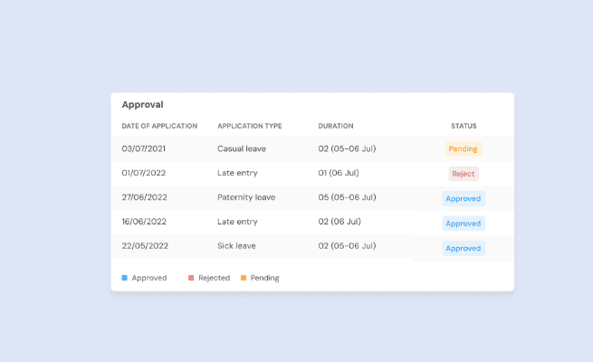Click the Duration column header

point(336,126)
